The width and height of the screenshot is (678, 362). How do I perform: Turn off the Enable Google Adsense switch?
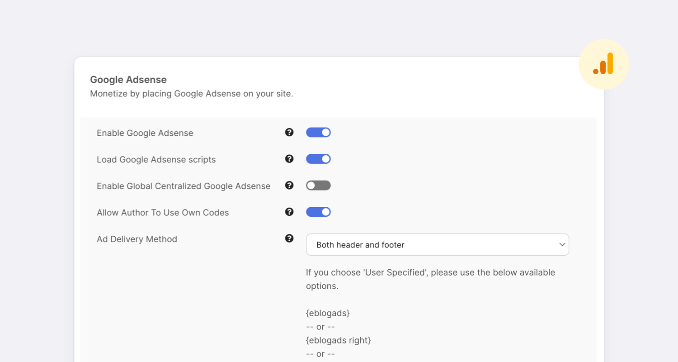point(318,132)
